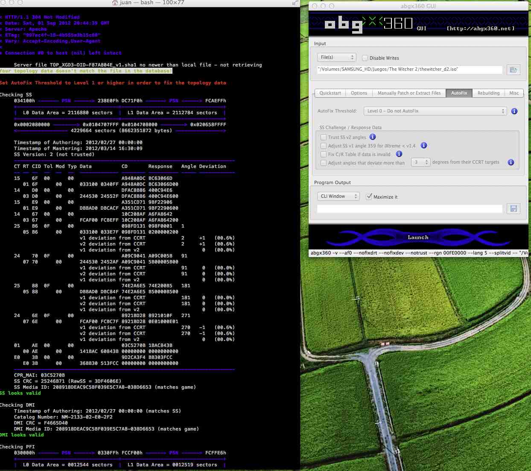This screenshot has width=531, height=471.
Task: Click the home folder icon in terminal title
Action: pos(115,3)
